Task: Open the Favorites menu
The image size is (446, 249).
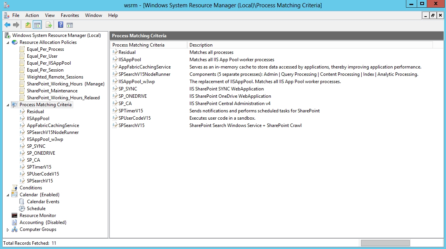Action: pos(70,15)
